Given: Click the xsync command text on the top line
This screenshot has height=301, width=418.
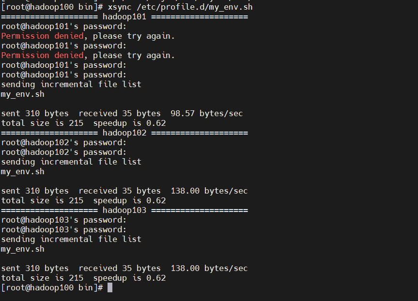Looking at the screenshot, I should click(120, 7).
